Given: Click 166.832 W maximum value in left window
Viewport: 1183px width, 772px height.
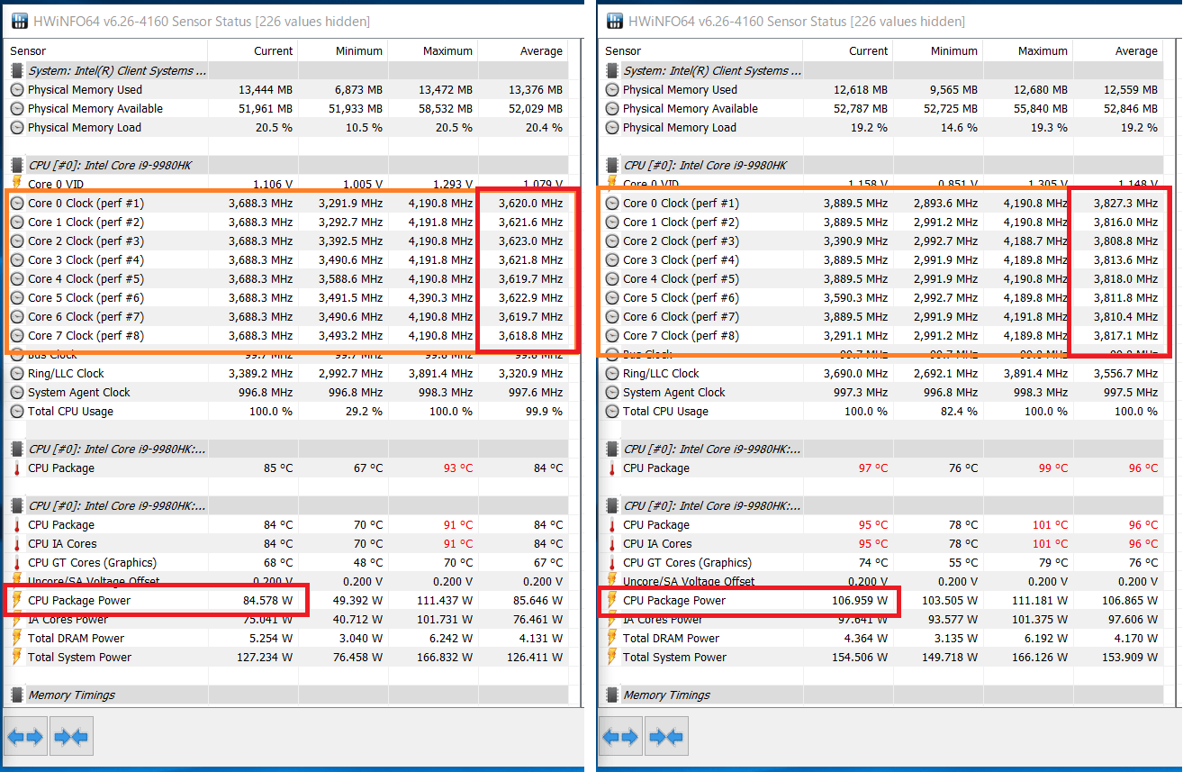Looking at the screenshot, I should click(445, 658).
